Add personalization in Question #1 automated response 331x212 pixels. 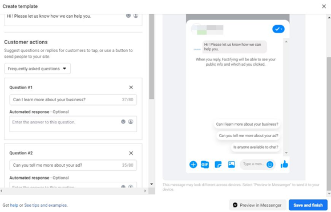pyautogui.click(x=131, y=122)
